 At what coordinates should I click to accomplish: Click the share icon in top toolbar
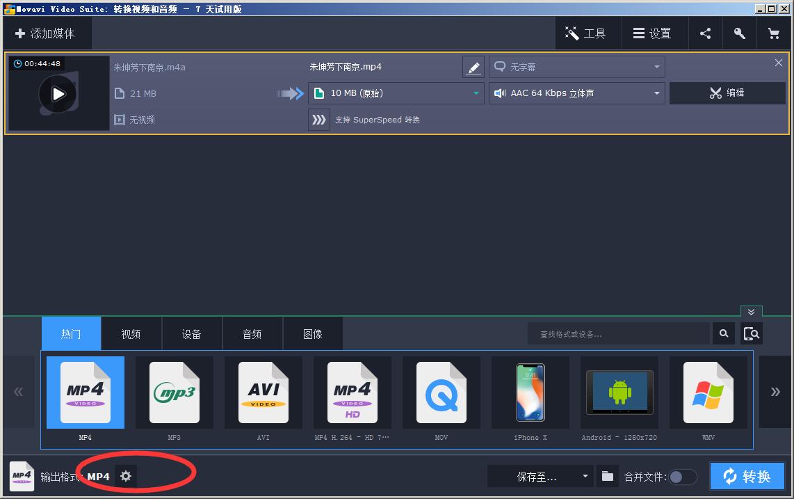point(706,33)
